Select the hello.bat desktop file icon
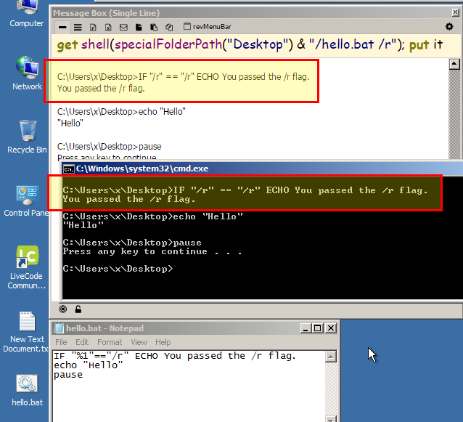The width and height of the screenshot is (463, 422). [x=27, y=391]
